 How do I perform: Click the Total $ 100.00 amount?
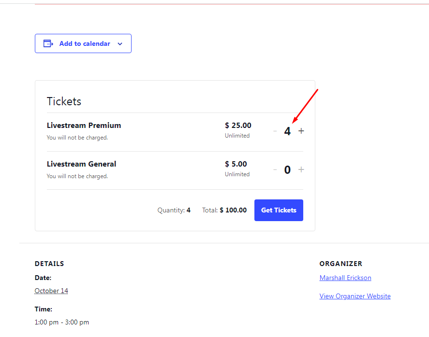(233, 210)
